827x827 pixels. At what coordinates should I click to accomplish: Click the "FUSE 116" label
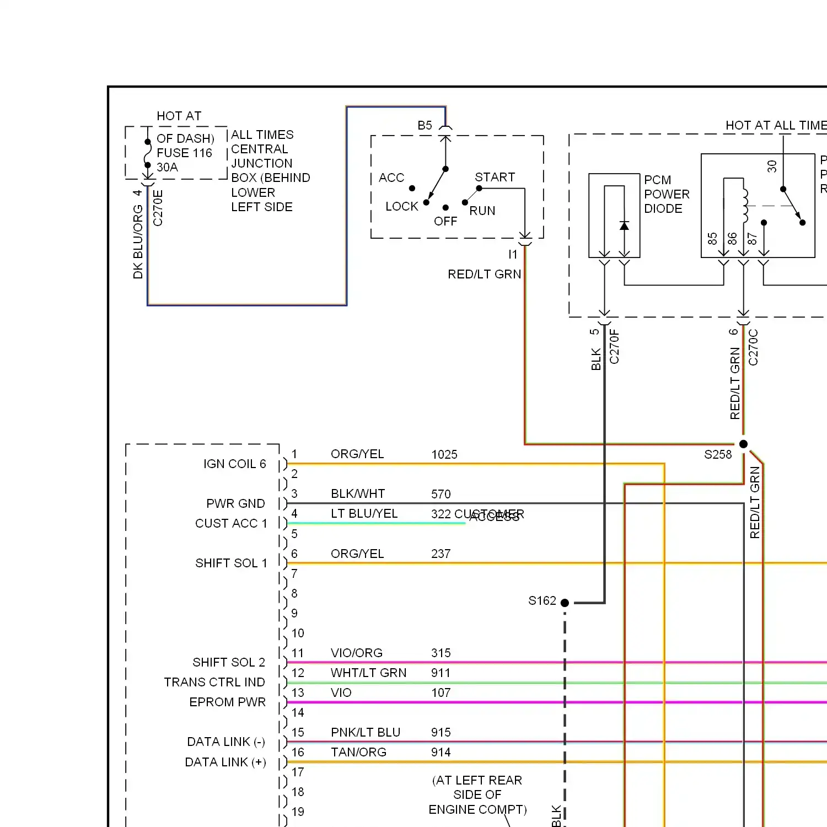point(184,153)
